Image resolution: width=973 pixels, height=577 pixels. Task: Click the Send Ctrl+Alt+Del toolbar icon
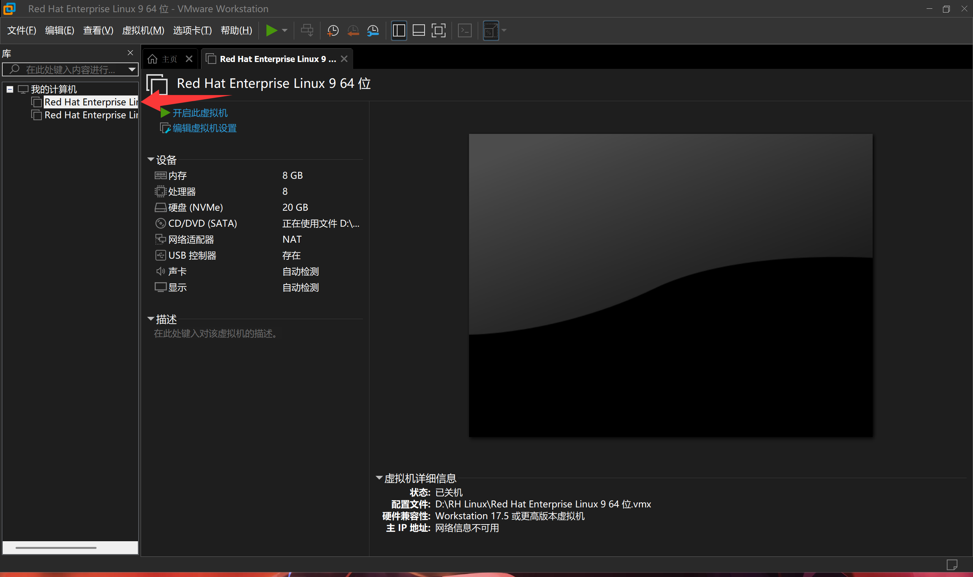307,30
